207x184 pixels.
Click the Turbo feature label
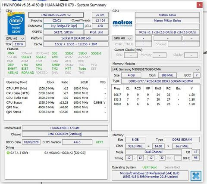[x=82, y=69]
